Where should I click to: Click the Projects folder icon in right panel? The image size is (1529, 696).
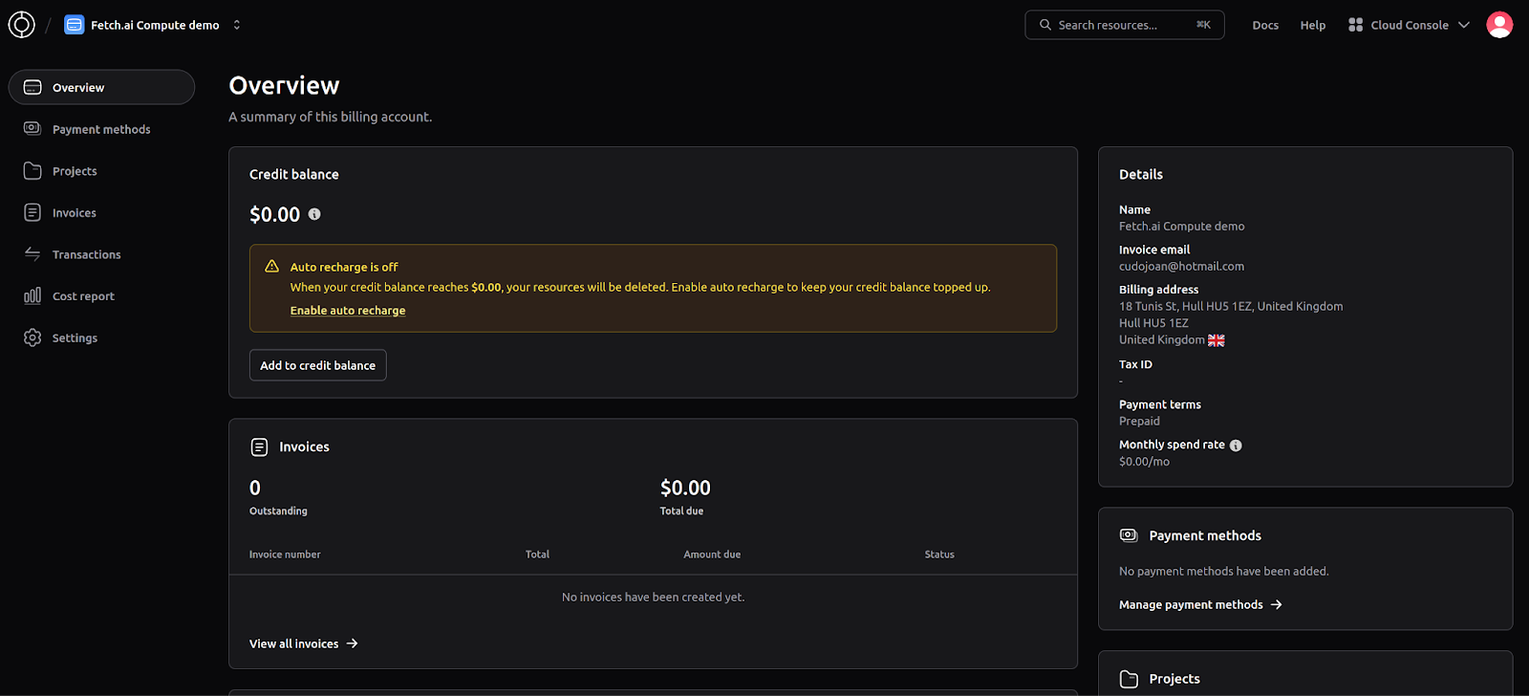[x=1129, y=679]
